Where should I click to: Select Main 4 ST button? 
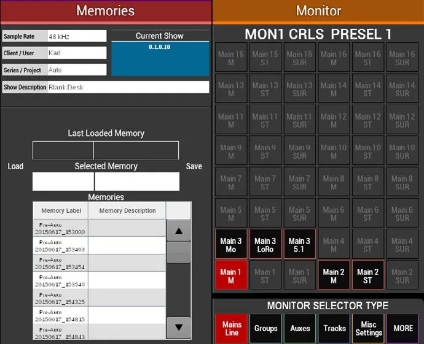tap(368, 244)
